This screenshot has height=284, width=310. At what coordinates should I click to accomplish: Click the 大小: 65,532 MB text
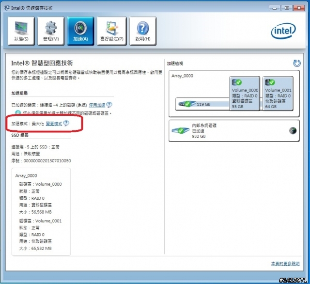pyautogui.click(x=35, y=249)
